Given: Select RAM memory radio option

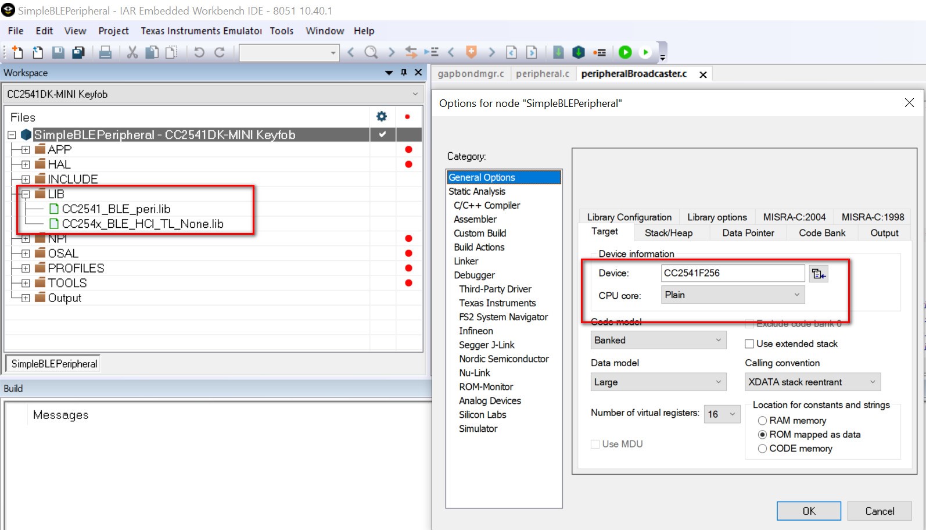Looking at the screenshot, I should pos(762,421).
